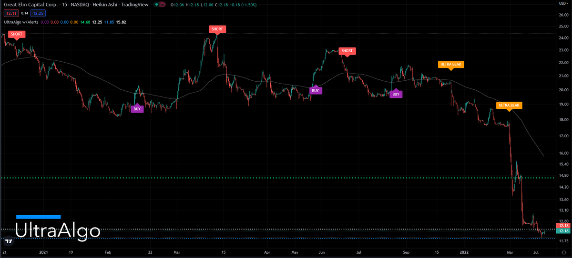572x258 pixels.
Task: Toggle the green market status indicator
Action: click(x=157, y=4)
